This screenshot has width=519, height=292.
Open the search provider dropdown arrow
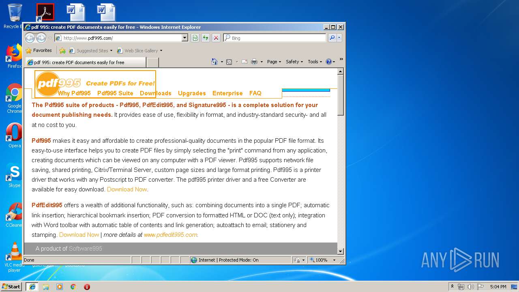pyautogui.click(x=339, y=38)
